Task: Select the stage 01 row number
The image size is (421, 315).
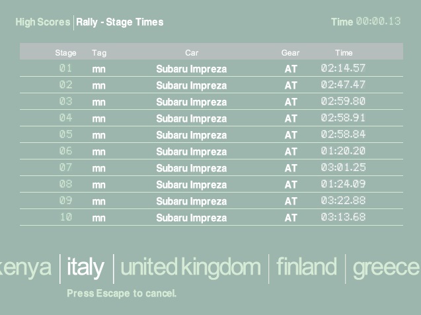Action: (65, 68)
